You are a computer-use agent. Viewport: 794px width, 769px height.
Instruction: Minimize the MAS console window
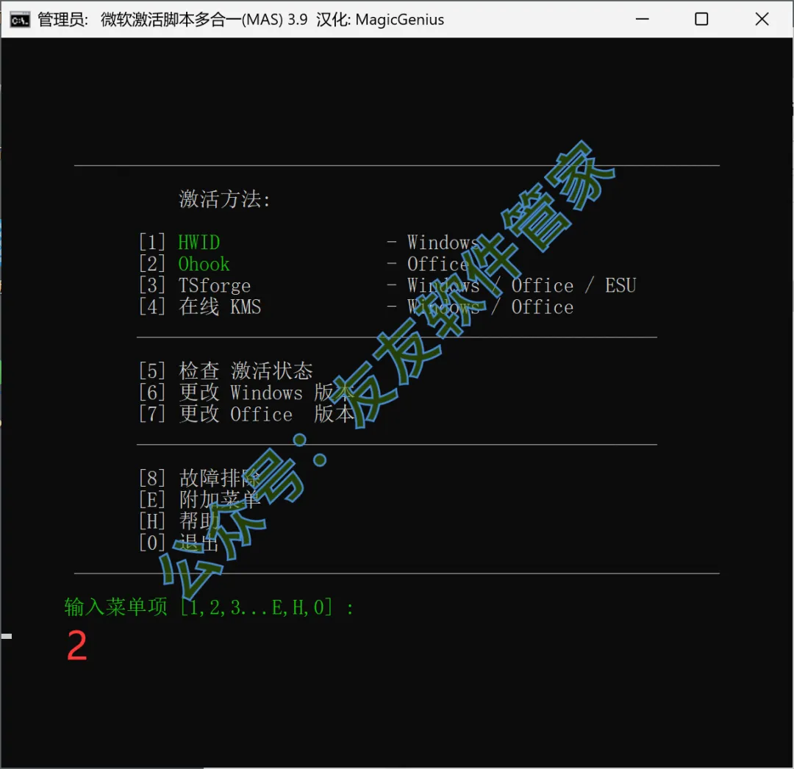(642, 19)
